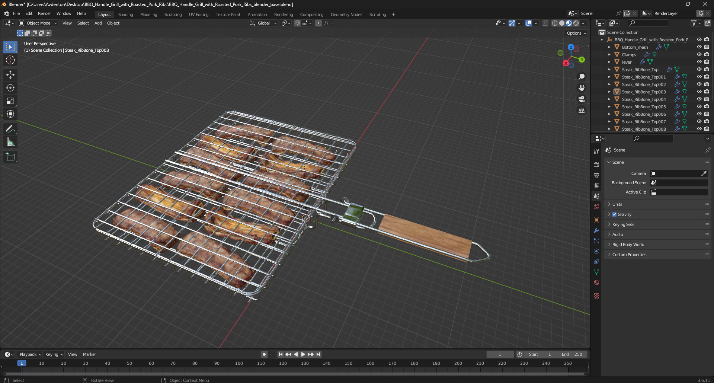Hide Clamps object in viewport

[699, 54]
